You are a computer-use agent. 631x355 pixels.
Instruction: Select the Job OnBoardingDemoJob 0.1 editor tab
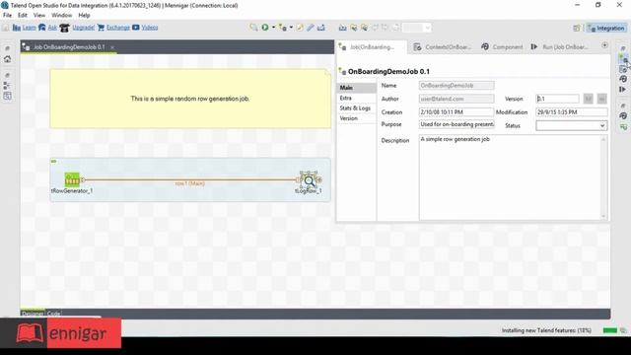point(68,47)
